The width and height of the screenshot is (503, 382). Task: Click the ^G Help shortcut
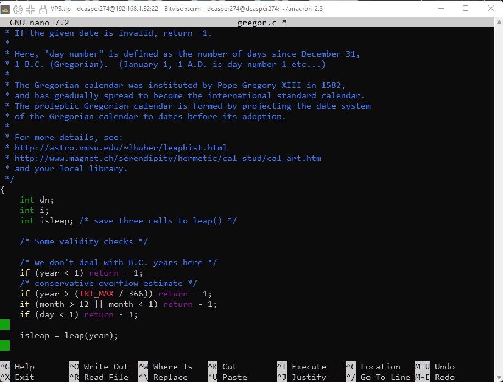click(18, 367)
